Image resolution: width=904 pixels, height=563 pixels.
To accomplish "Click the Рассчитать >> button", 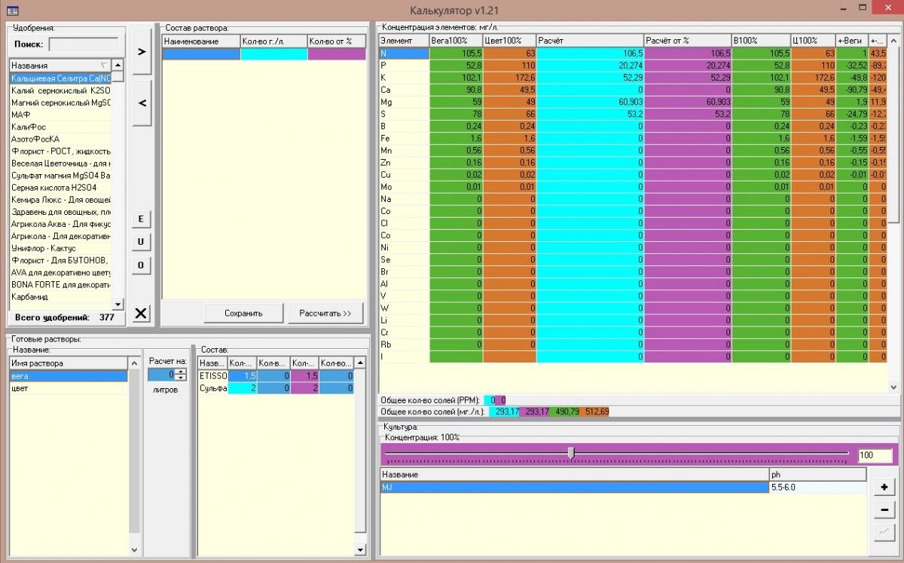I will pyautogui.click(x=325, y=313).
